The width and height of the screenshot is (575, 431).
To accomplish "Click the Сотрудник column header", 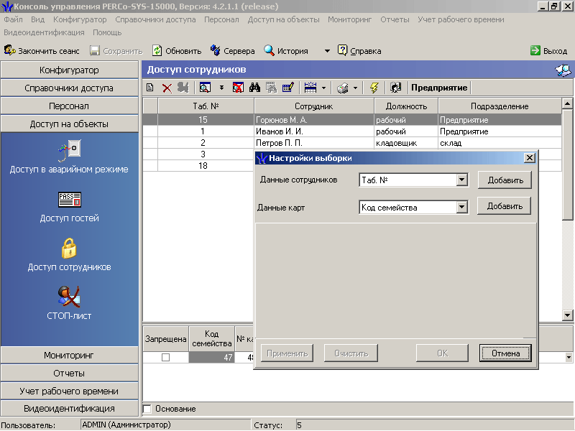I will coord(314,106).
